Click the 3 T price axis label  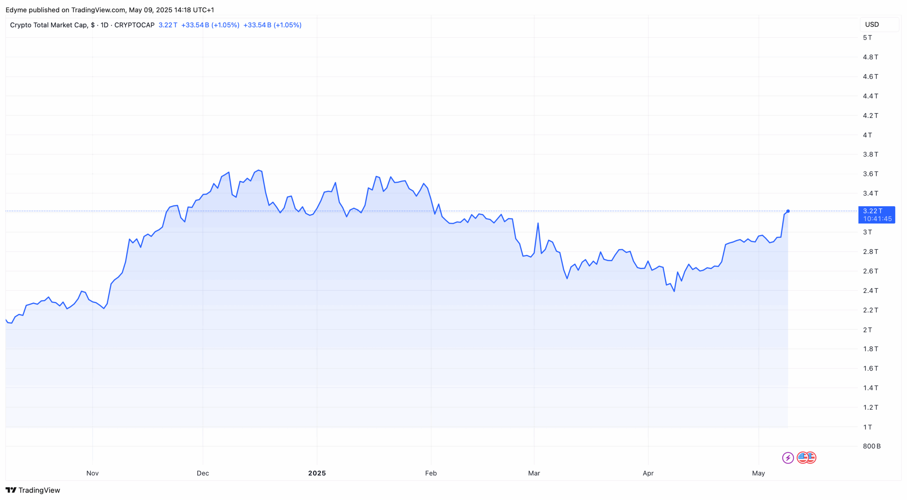coord(867,232)
